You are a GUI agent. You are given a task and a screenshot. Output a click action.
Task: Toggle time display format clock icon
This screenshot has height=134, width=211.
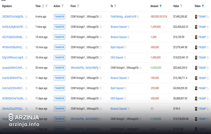[43, 6]
